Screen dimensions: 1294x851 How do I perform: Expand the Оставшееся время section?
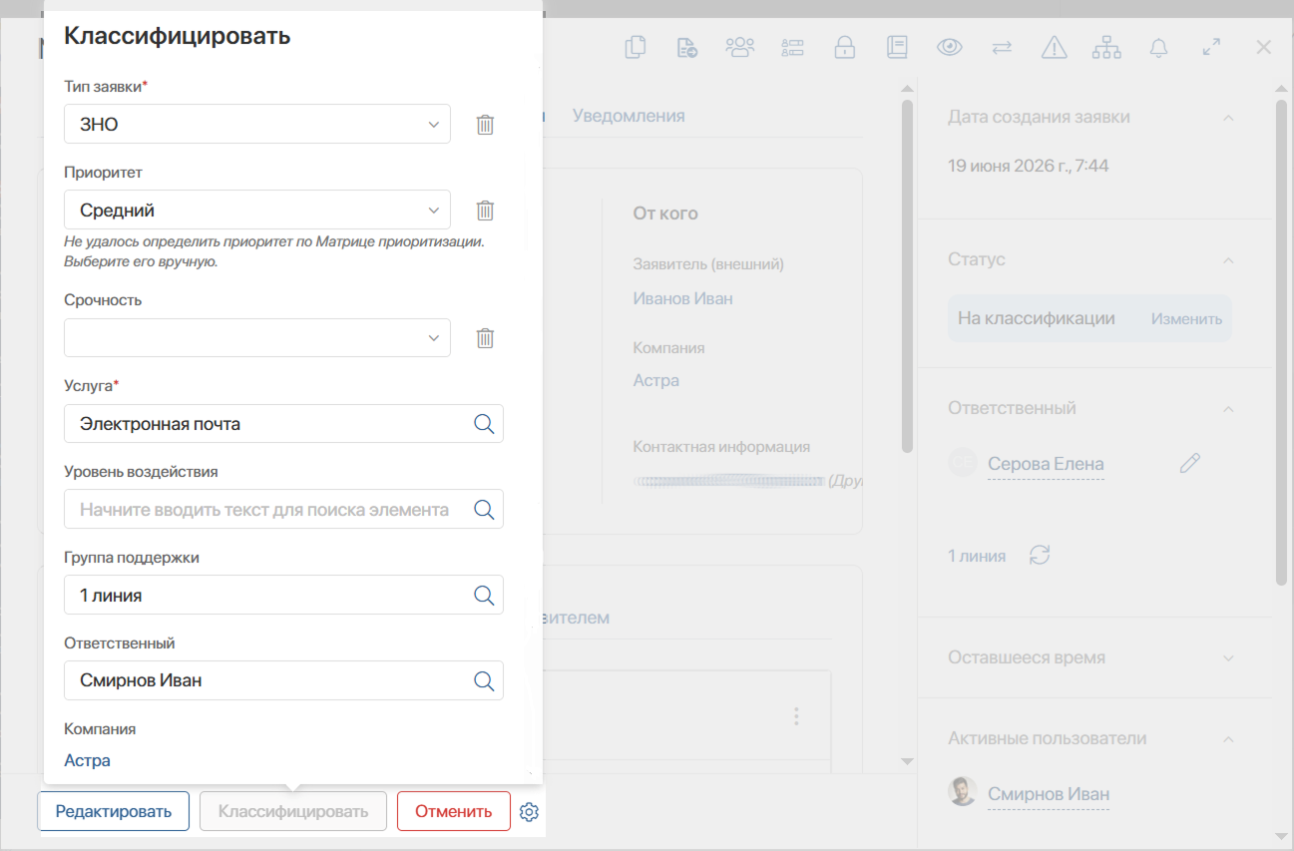coord(1228,658)
